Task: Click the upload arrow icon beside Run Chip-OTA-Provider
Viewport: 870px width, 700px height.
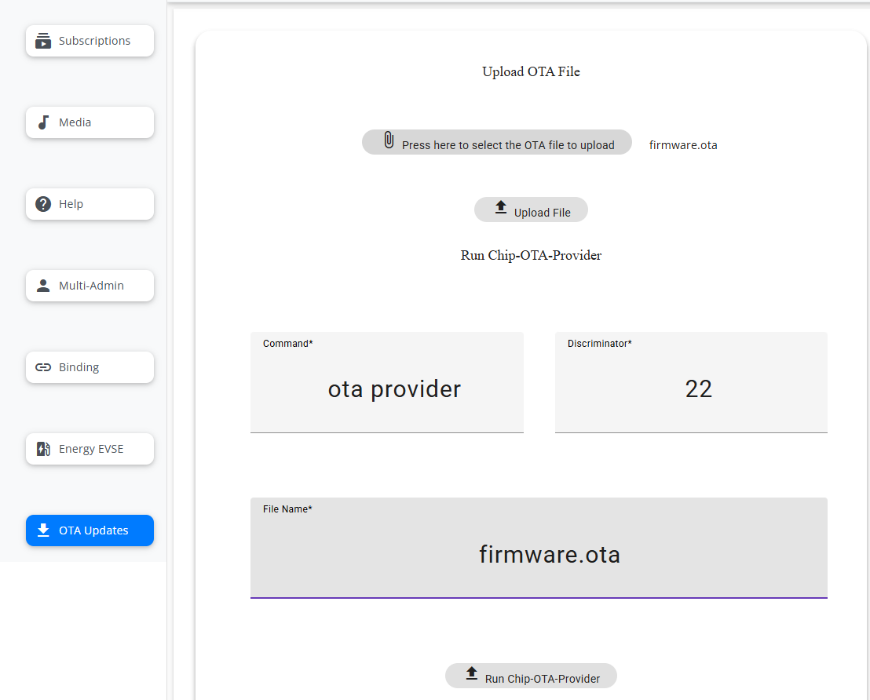Action: [x=471, y=673]
